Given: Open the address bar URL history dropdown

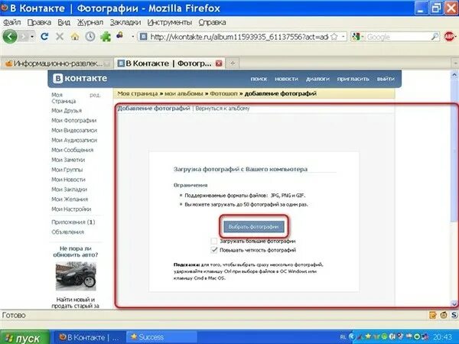Looking at the screenshot, I should coord(343,37).
